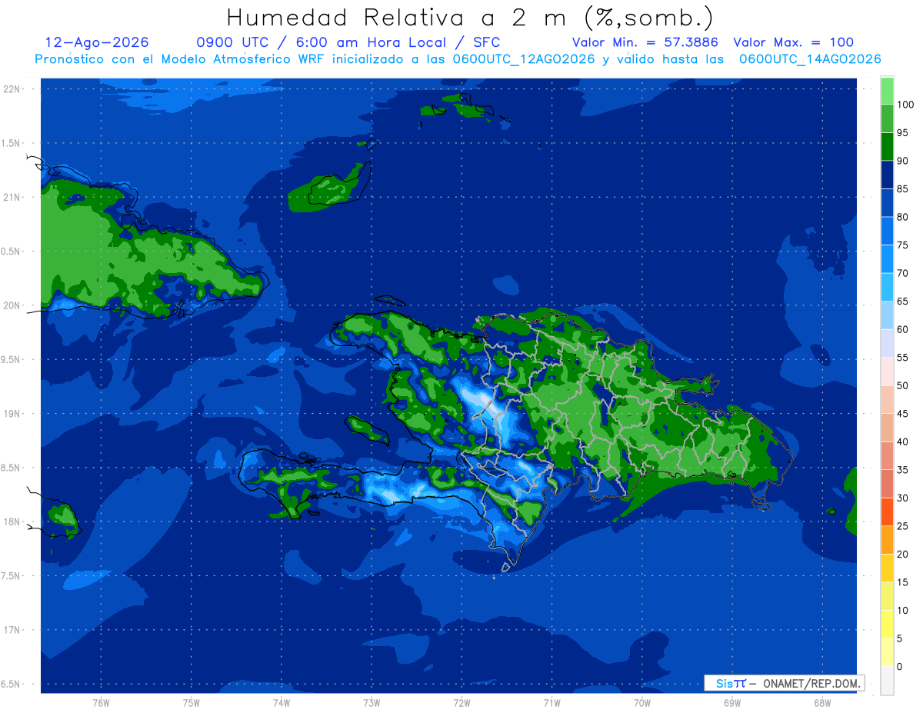Click the legend swatch between 20 and 25

(887, 539)
